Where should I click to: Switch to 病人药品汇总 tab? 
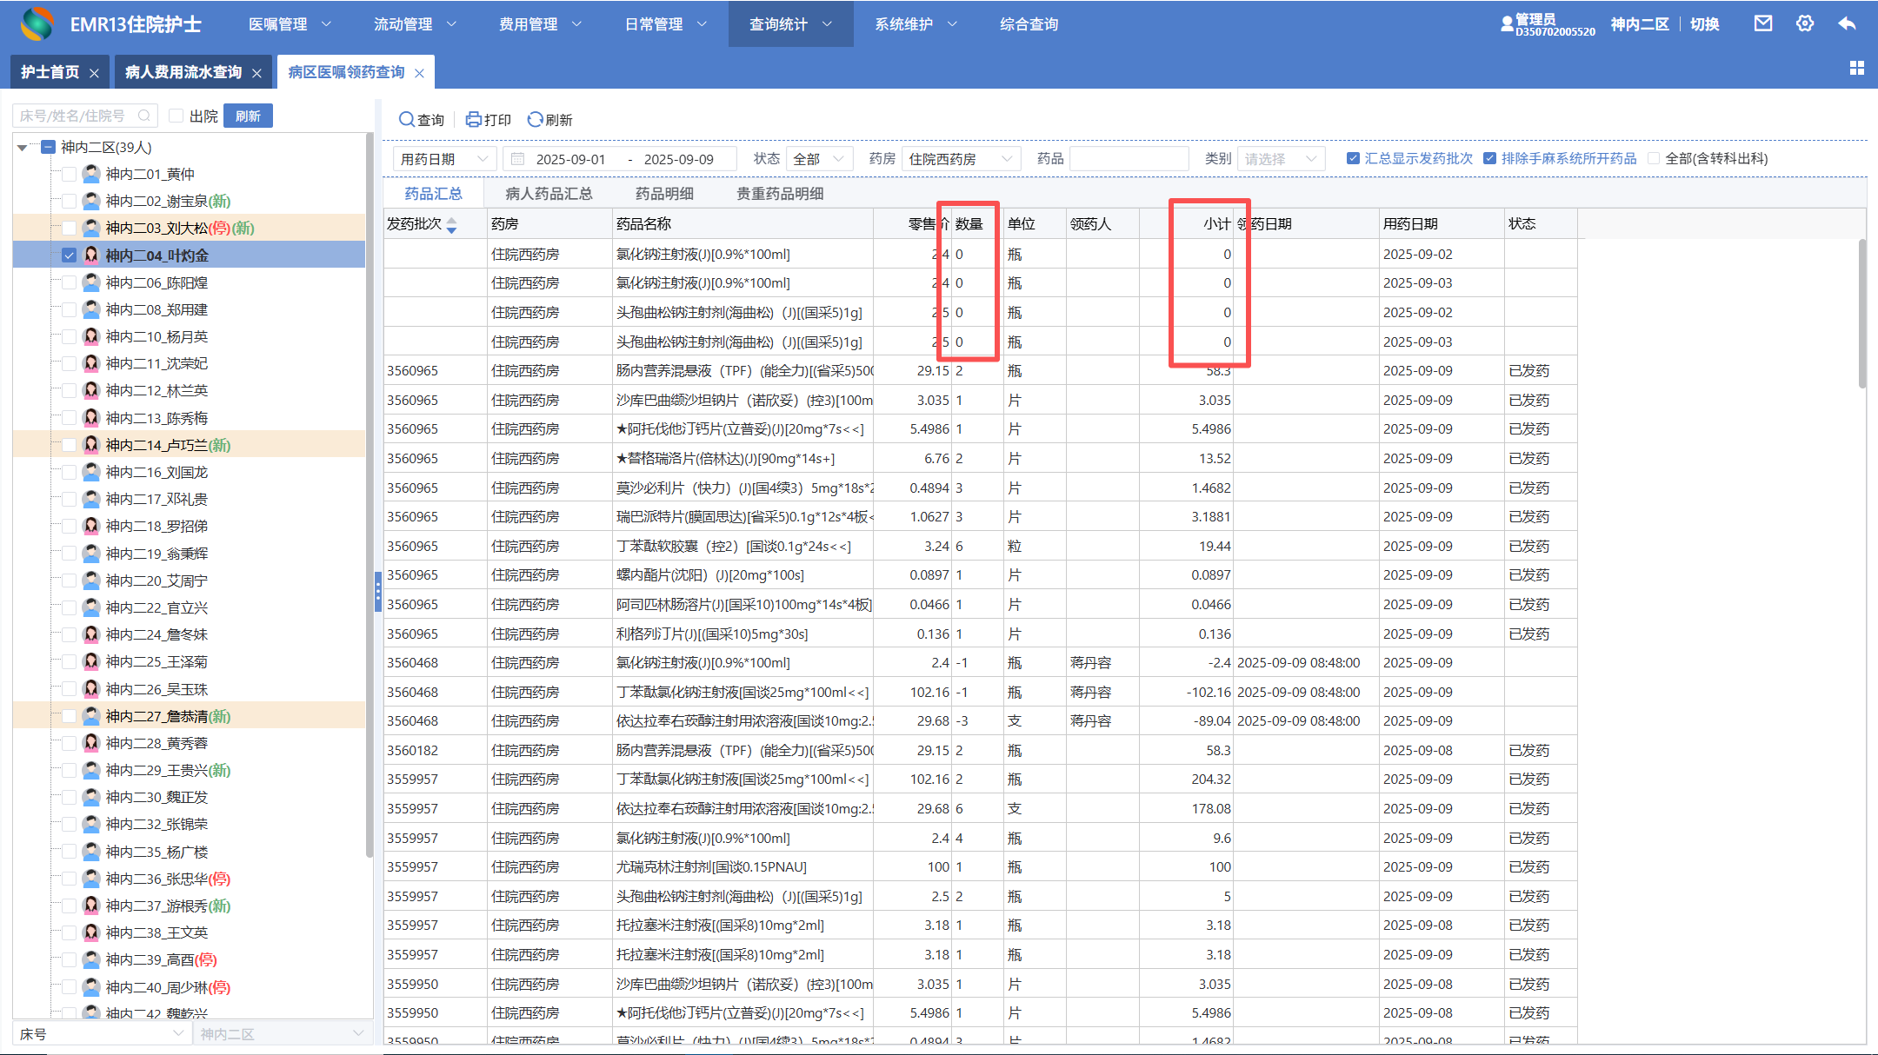pyautogui.click(x=549, y=194)
